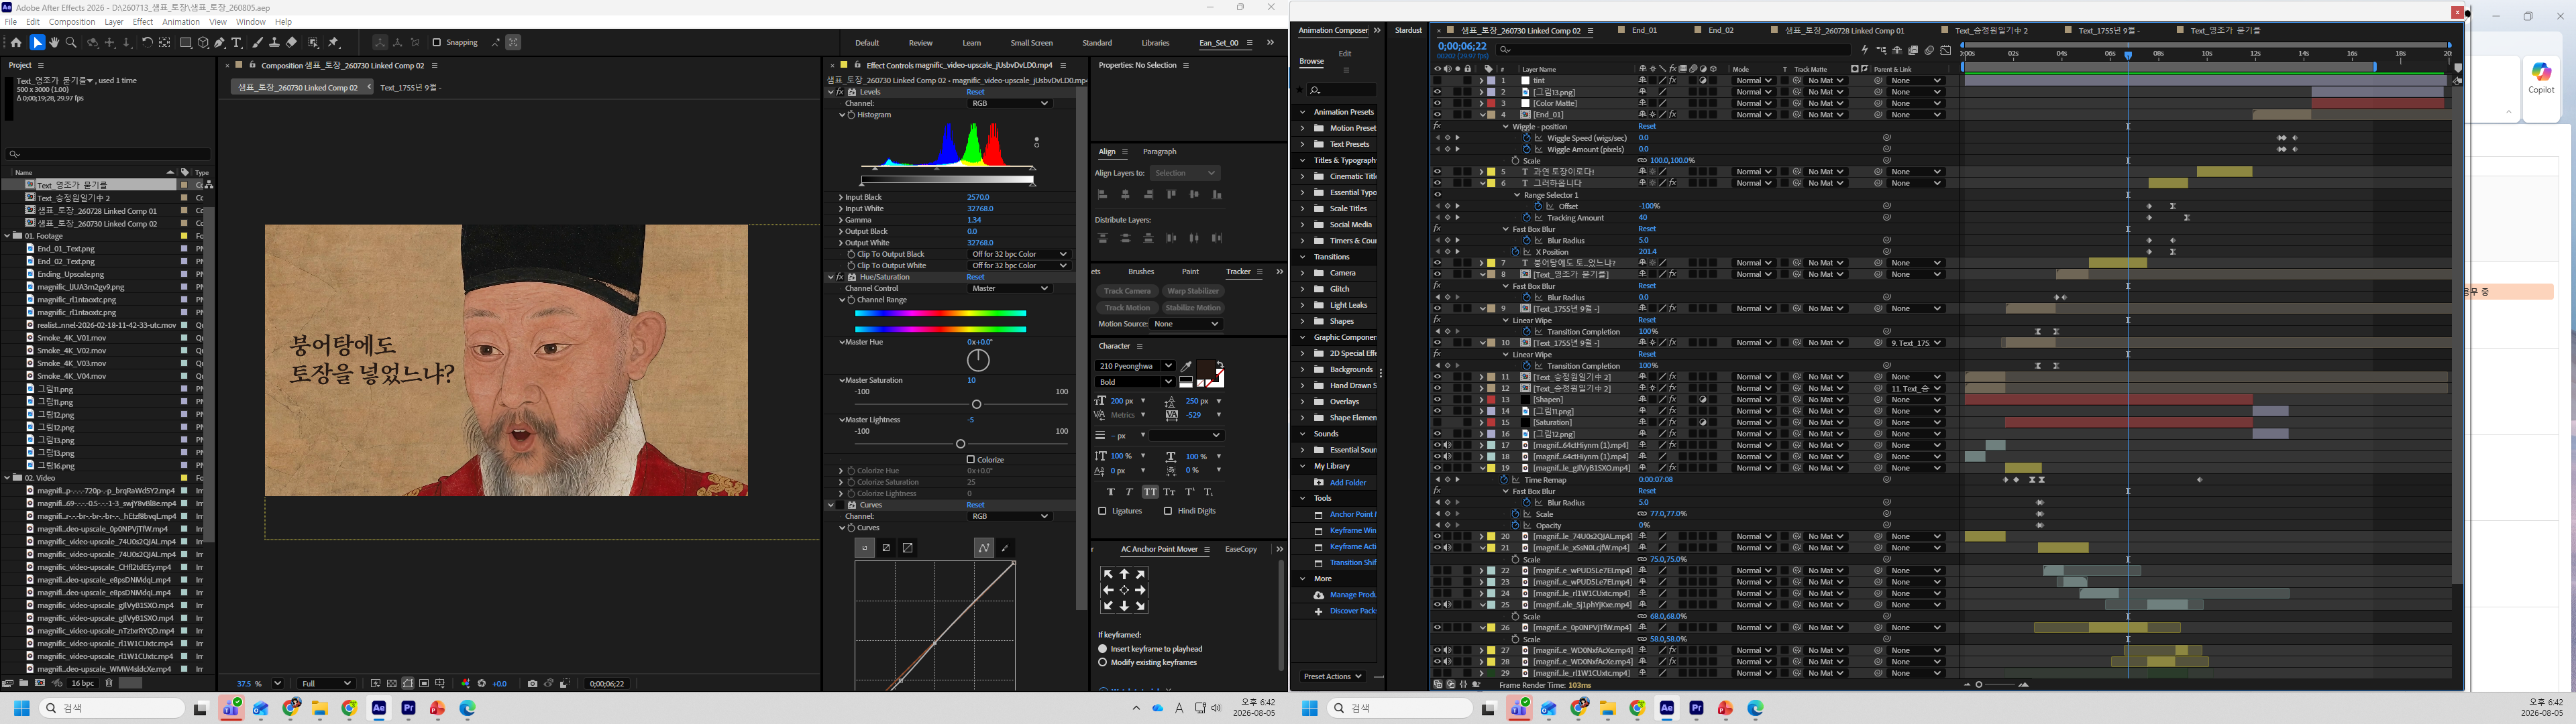
Task: Hide the Color Matte layer 3 eye toggle
Action: (1437, 103)
